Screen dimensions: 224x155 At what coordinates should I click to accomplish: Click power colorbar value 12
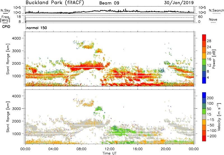pyautogui.click(x=209, y=65)
